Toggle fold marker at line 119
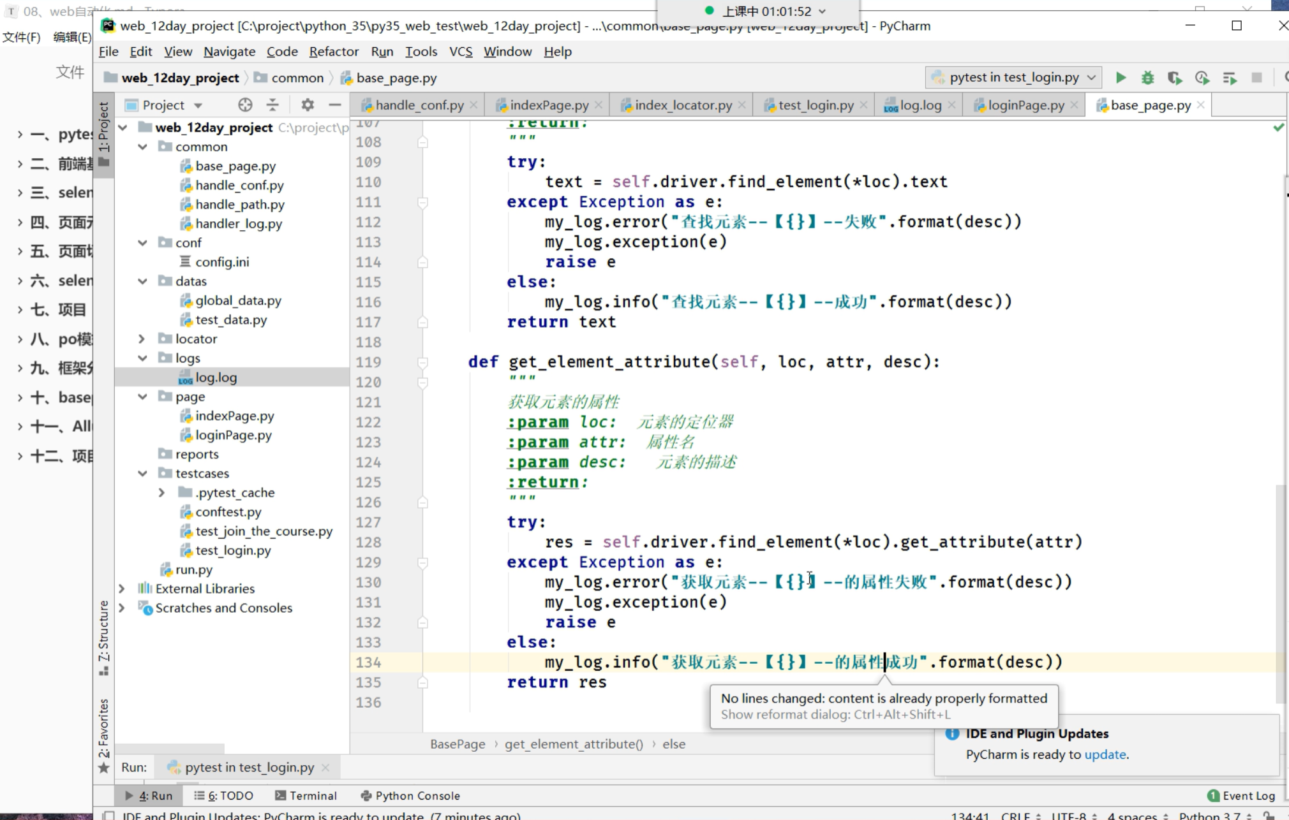This screenshot has height=820, width=1289. click(422, 362)
